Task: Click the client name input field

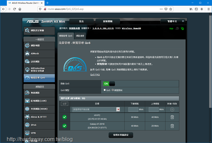Action: coord(94,109)
